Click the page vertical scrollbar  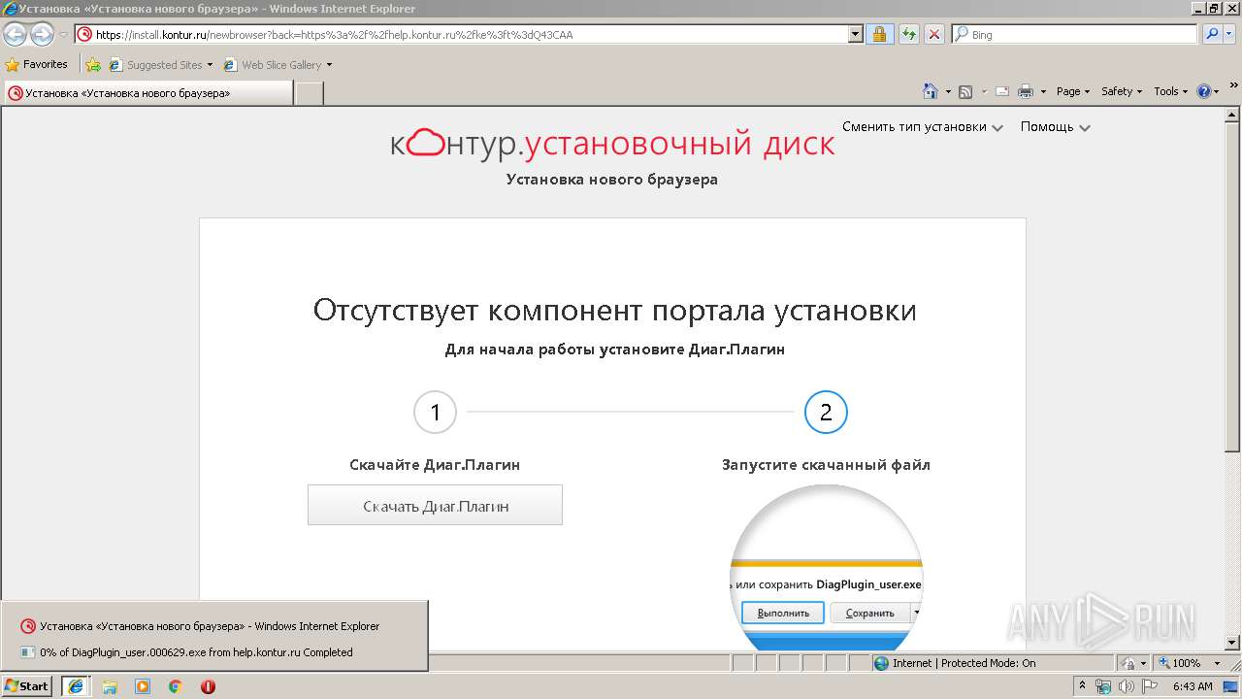click(x=1232, y=379)
